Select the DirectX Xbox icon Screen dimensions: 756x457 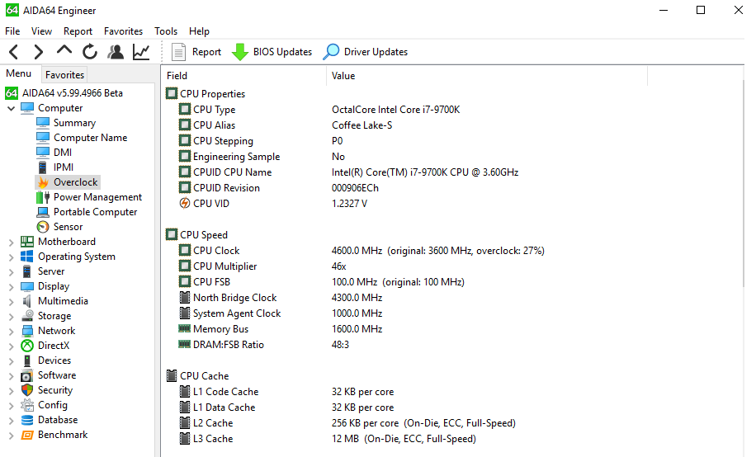click(27, 346)
